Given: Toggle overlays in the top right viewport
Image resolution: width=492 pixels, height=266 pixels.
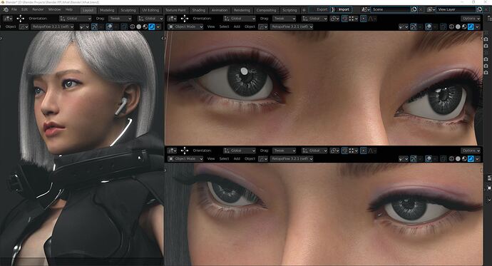Looking at the screenshot, I should click(429, 26).
